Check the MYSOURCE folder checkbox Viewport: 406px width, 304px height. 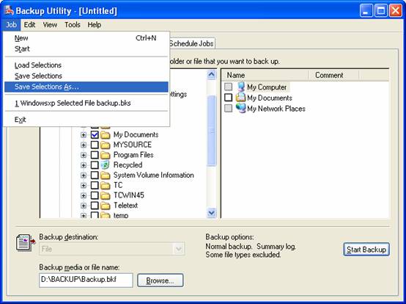pyautogui.click(x=95, y=145)
